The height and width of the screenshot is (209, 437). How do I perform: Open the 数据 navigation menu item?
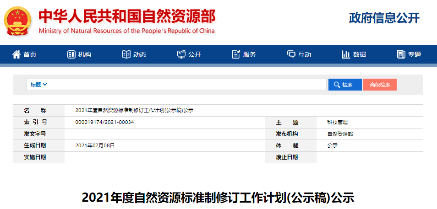[x=360, y=54]
